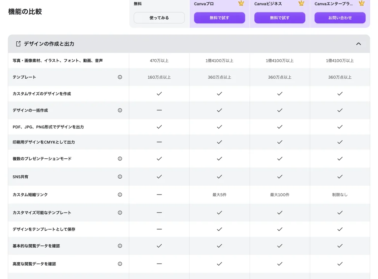Image resolution: width=378 pixels, height=279 pixels.
Task: Click info icon beside カスタム短縮リンク
Action: [x=120, y=195]
